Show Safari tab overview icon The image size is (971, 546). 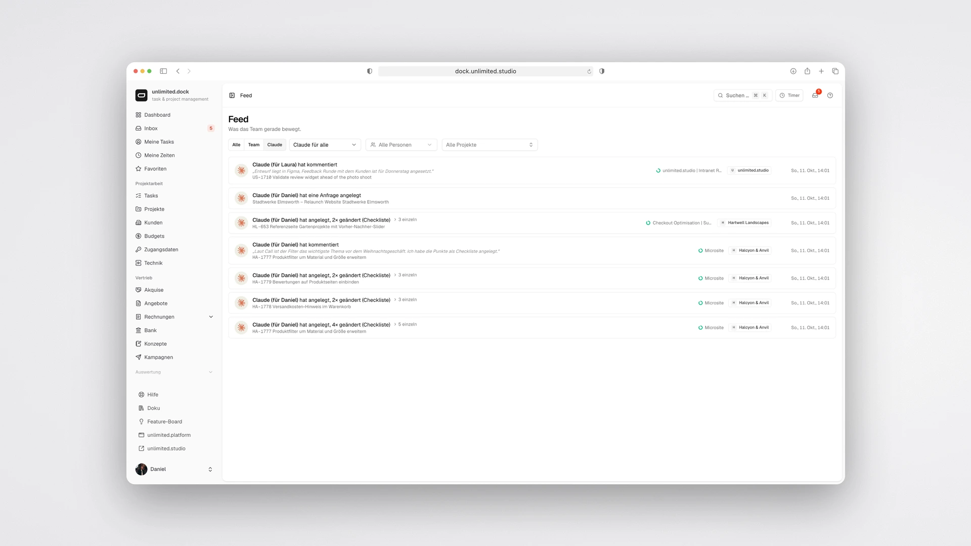click(x=835, y=71)
